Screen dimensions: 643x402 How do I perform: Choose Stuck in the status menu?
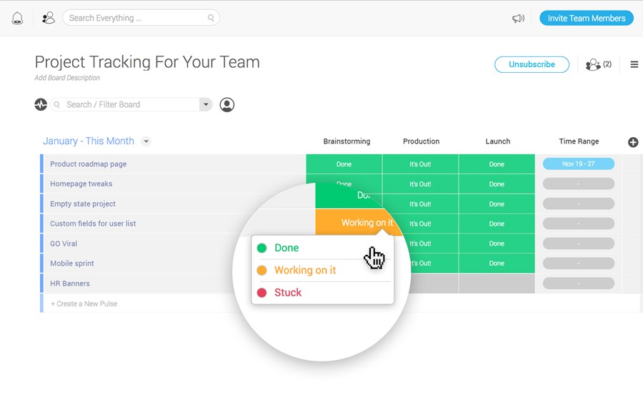coord(322,292)
